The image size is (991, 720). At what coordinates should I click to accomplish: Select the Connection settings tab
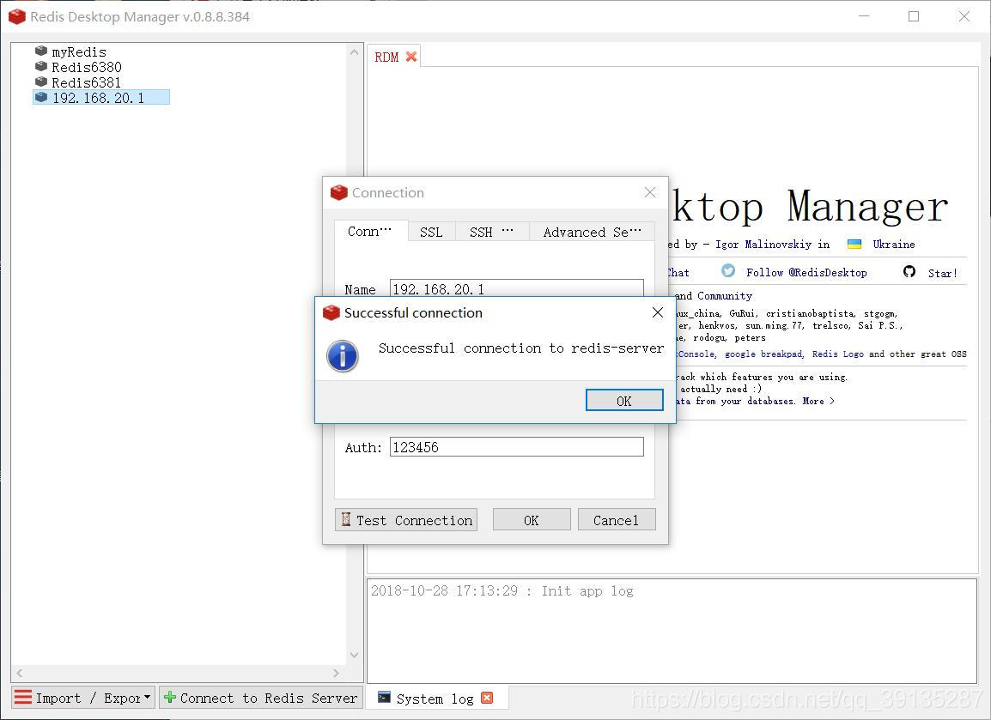[x=370, y=231]
